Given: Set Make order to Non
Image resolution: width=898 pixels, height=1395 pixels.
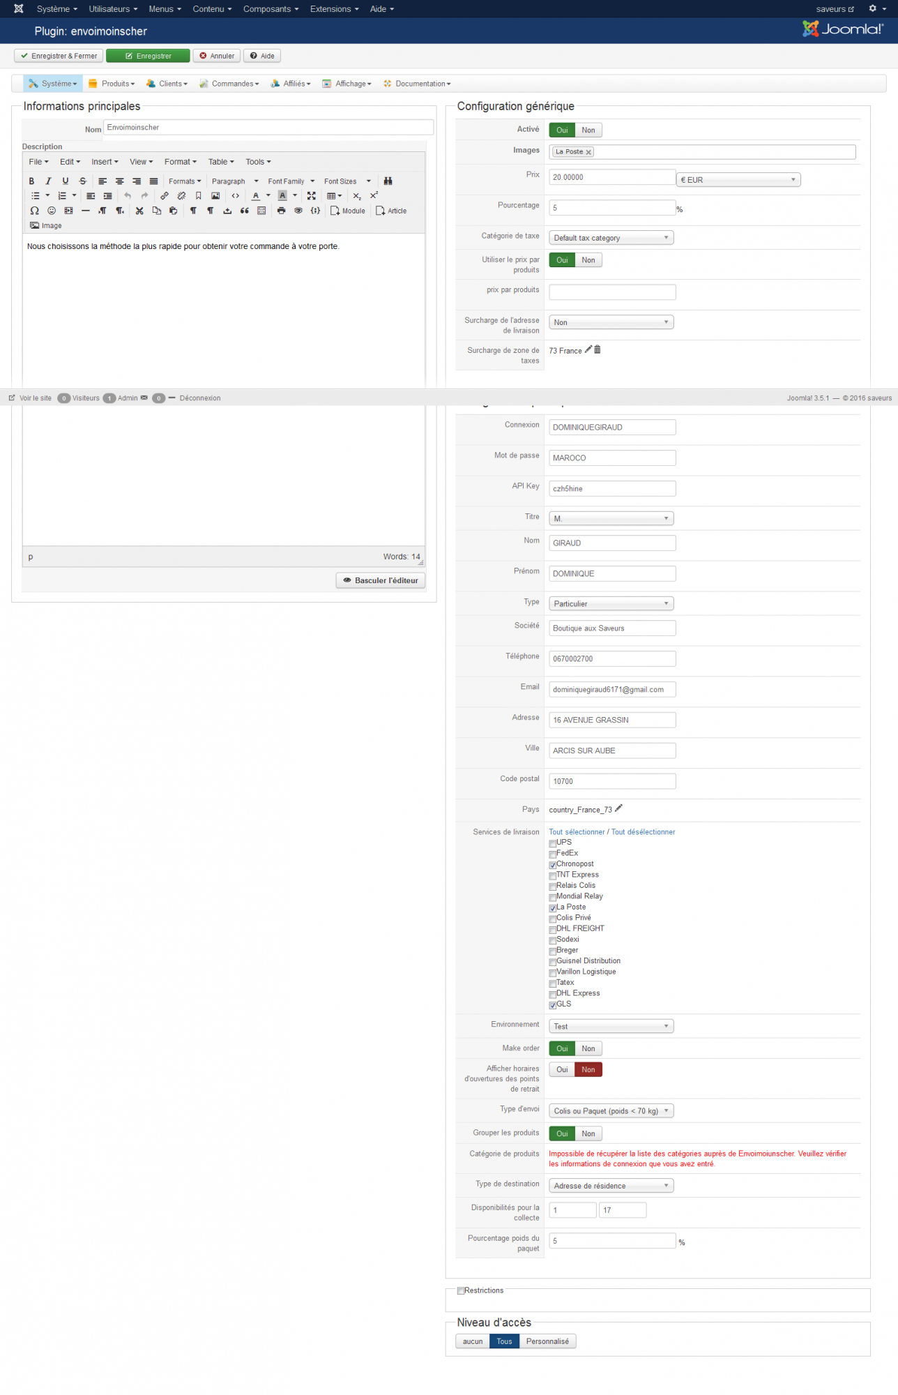Looking at the screenshot, I should 588,1048.
